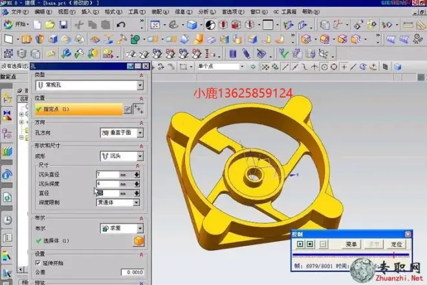Click the 定位 button in 控制 panel

point(397,244)
